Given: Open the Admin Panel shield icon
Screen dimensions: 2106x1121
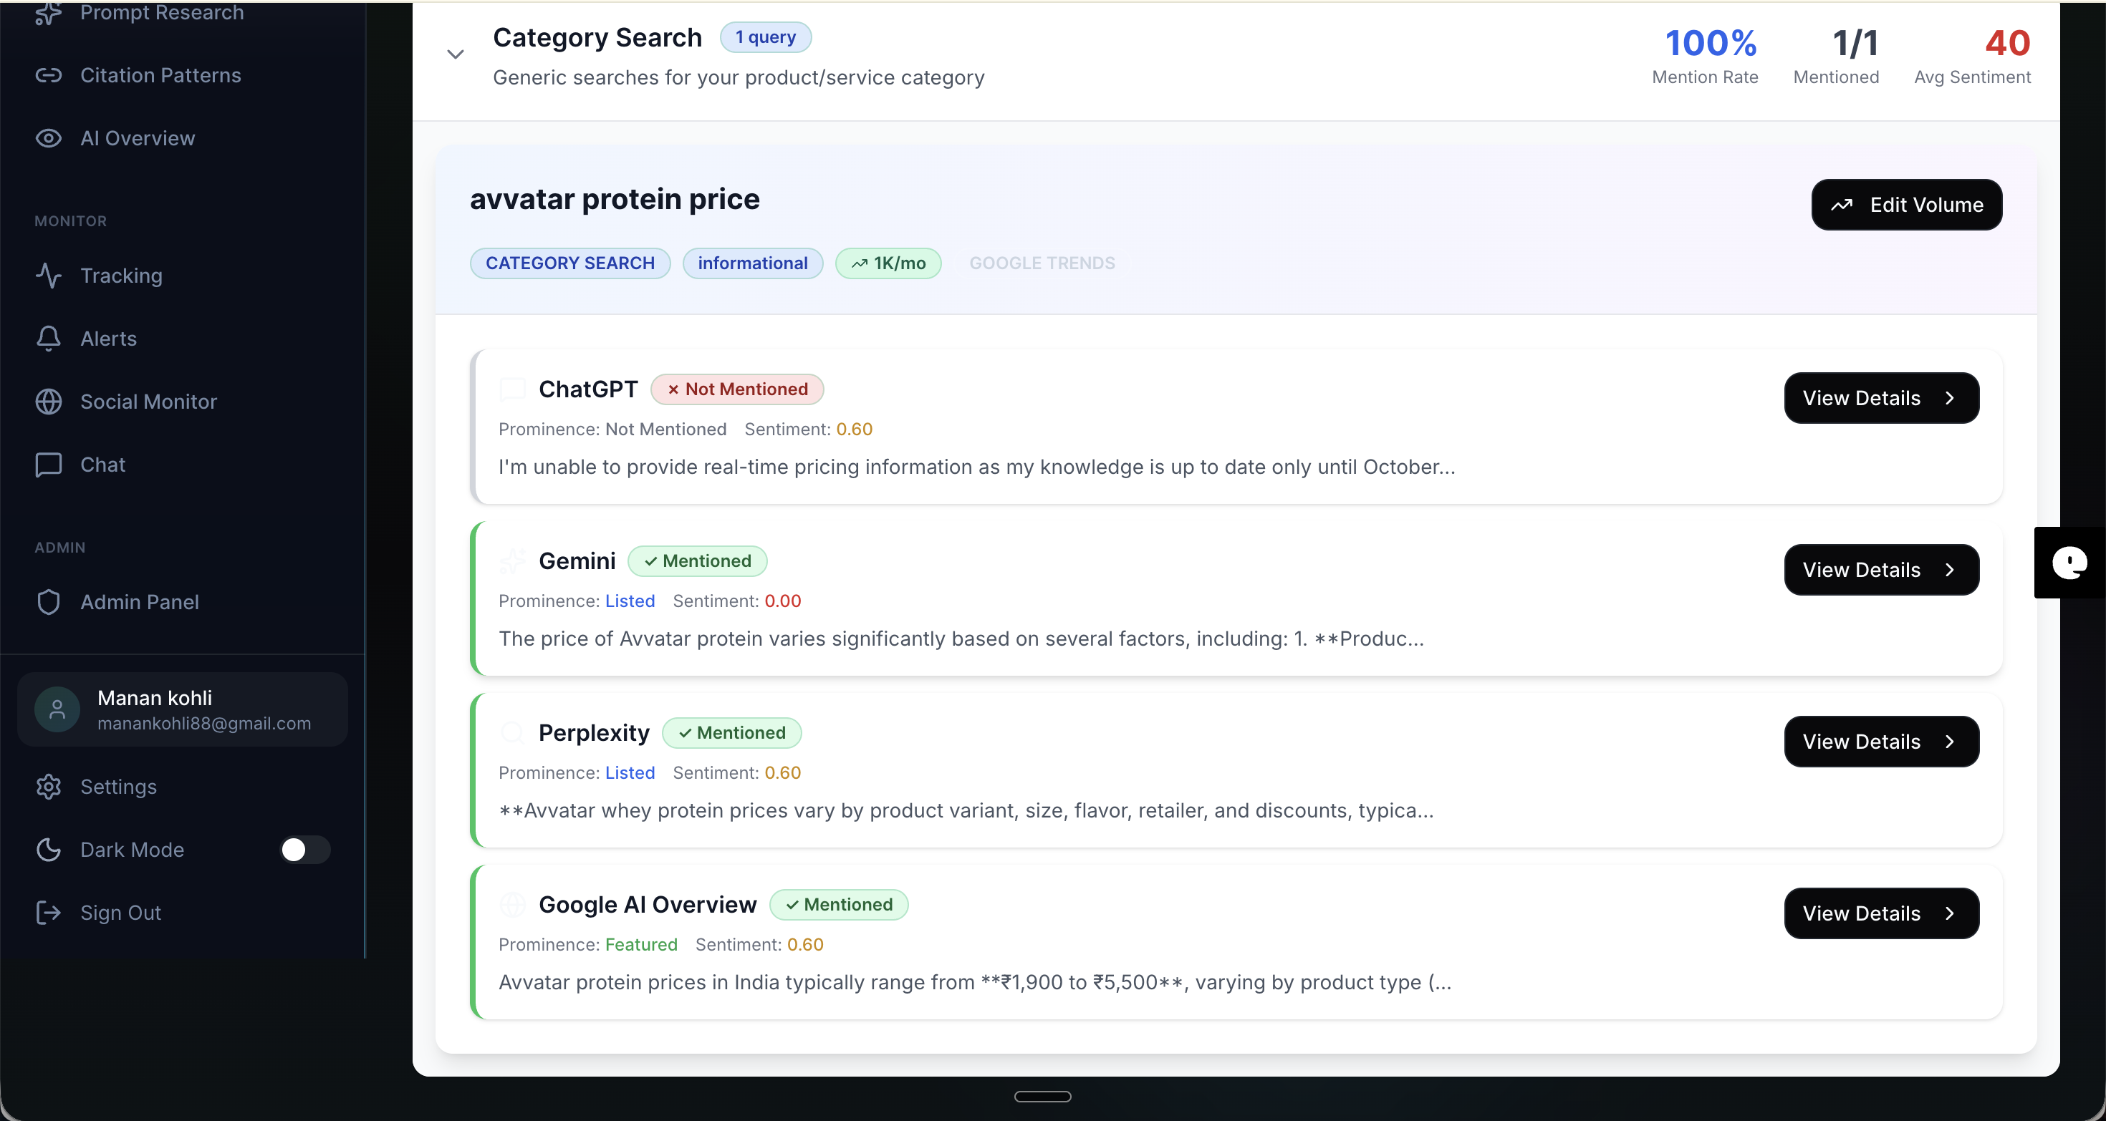Looking at the screenshot, I should [49, 601].
